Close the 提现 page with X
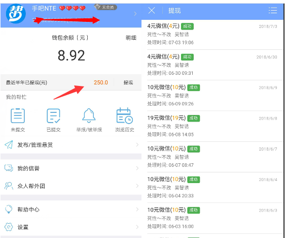 (x=152, y=10)
